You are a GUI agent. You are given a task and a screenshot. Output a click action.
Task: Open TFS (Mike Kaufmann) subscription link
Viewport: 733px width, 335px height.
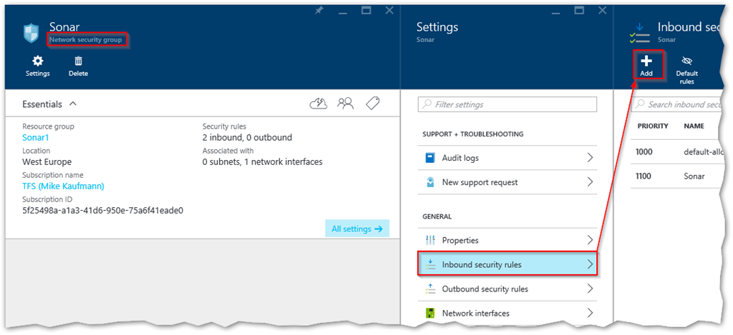pos(63,186)
